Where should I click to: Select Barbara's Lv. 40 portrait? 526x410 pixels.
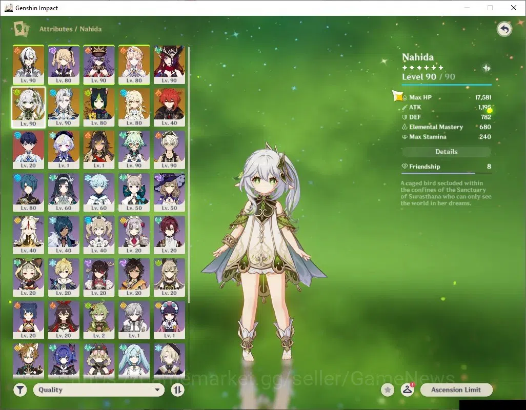[x=99, y=235]
